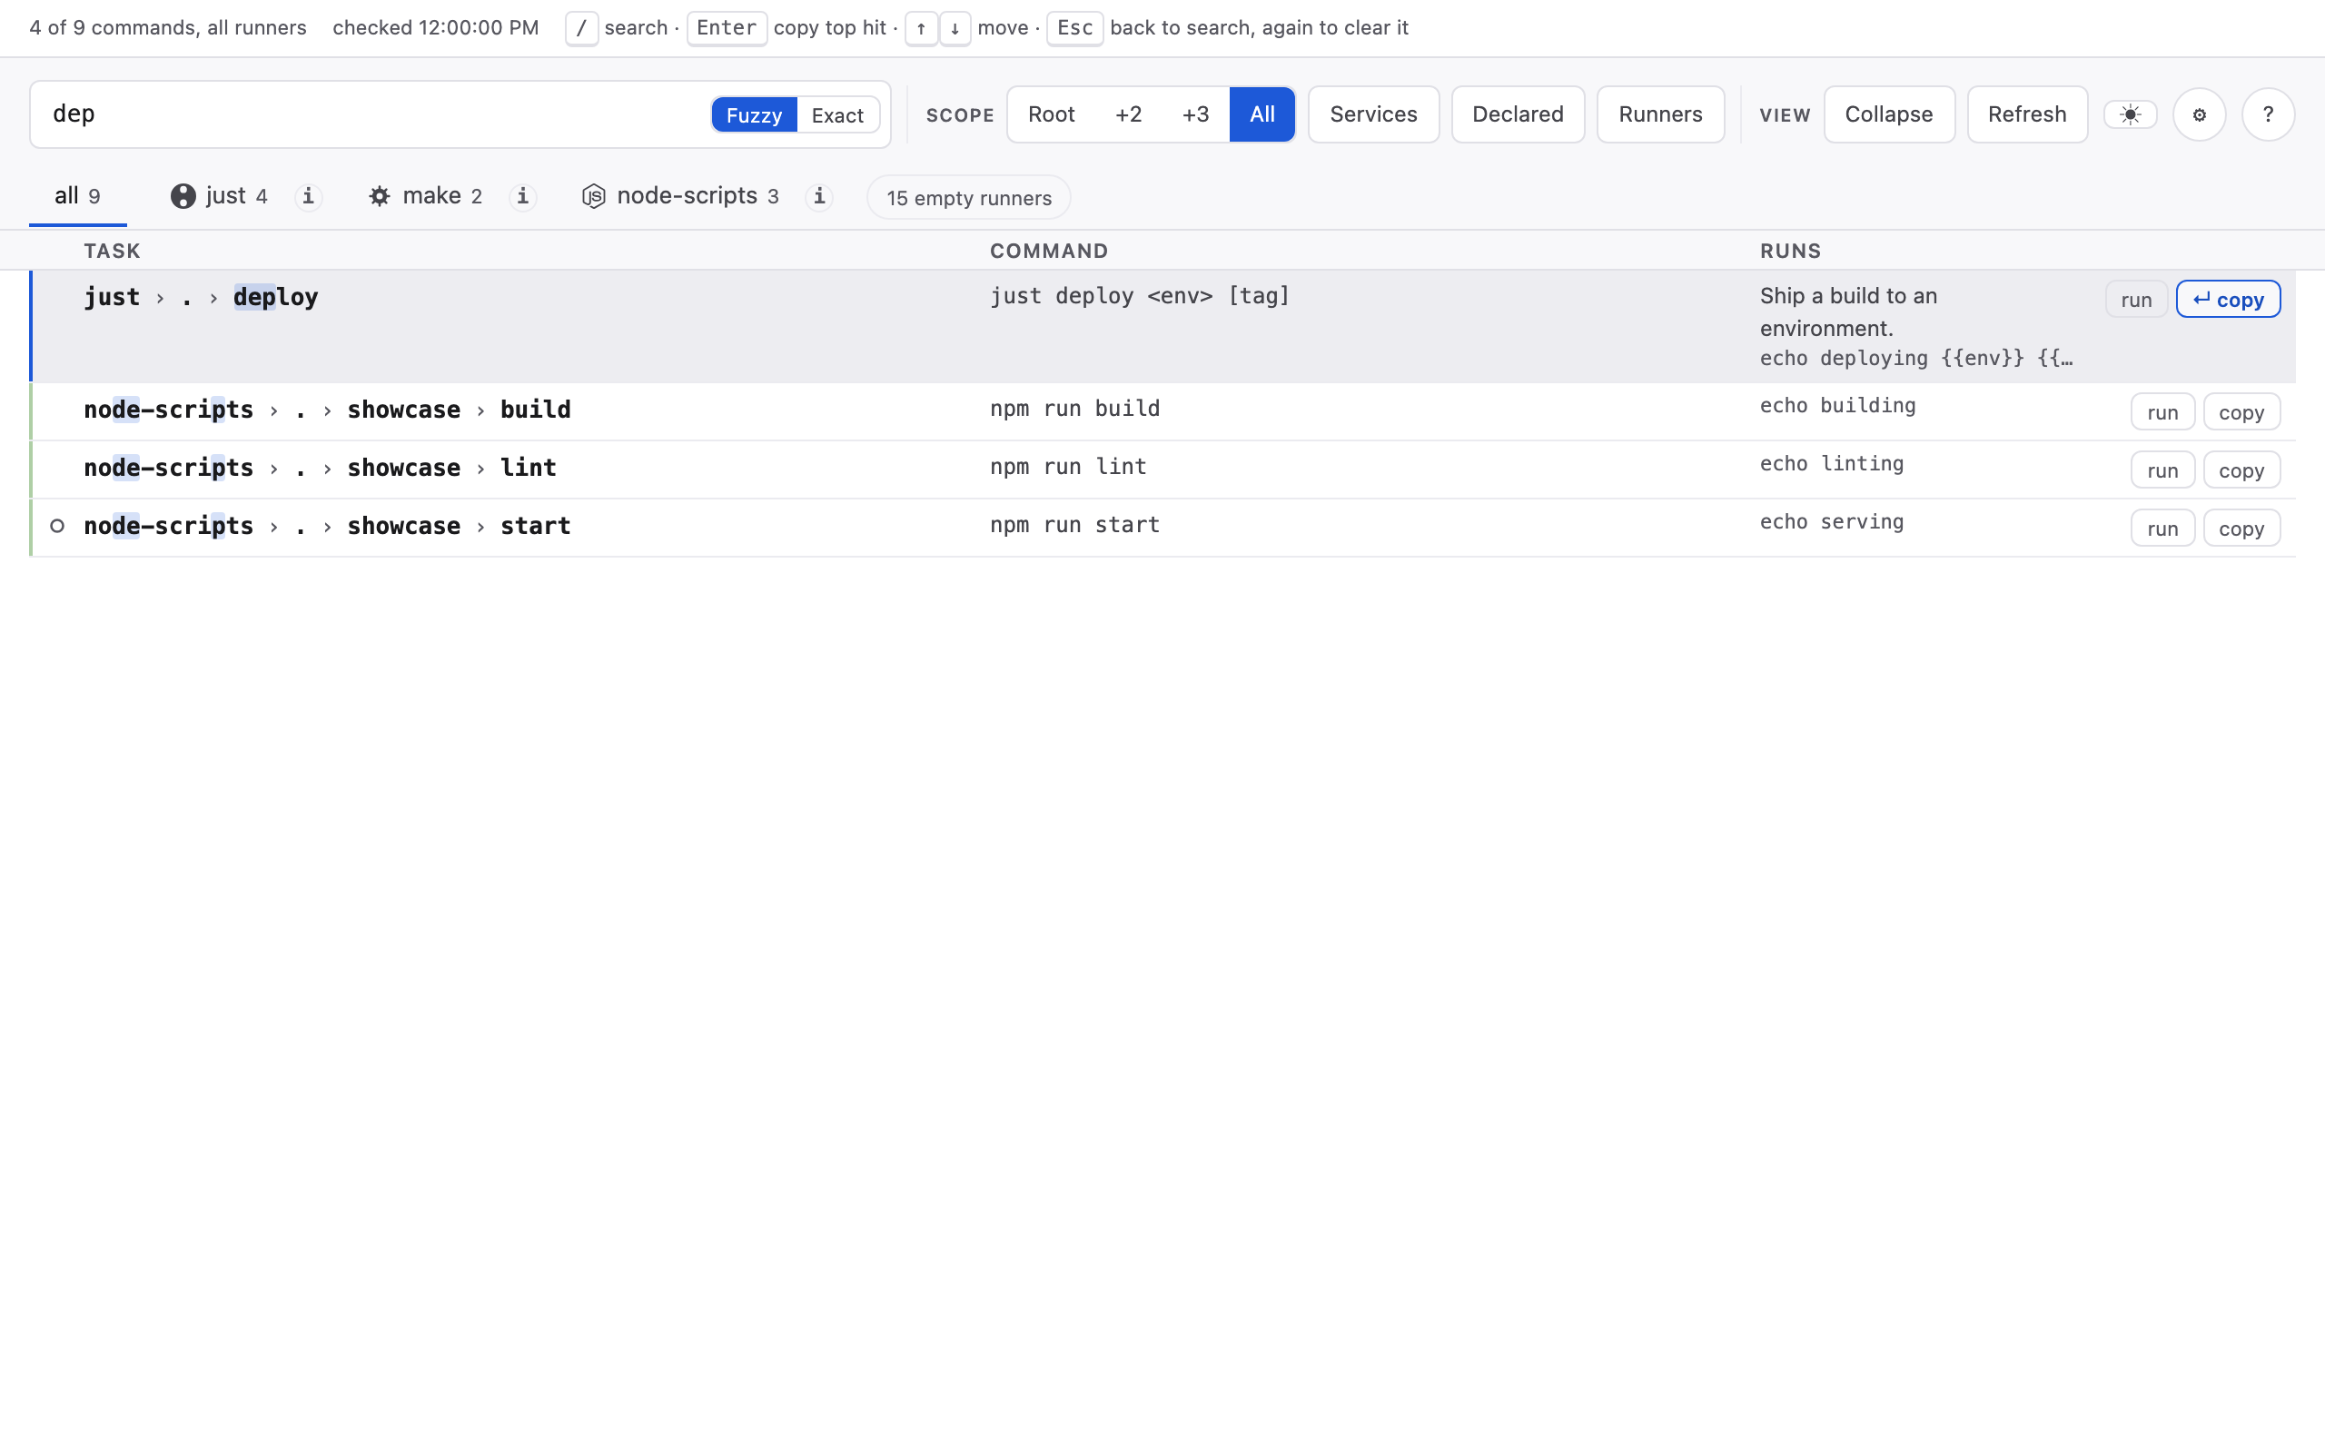This screenshot has width=2325, height=1453.
Task: Click the COMMAND column header
Action: pyautogui.click(x=1049, y=251)
